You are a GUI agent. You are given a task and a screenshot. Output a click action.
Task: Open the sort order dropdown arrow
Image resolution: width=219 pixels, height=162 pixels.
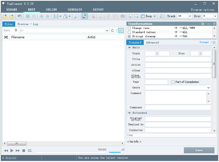coord(70,16)
